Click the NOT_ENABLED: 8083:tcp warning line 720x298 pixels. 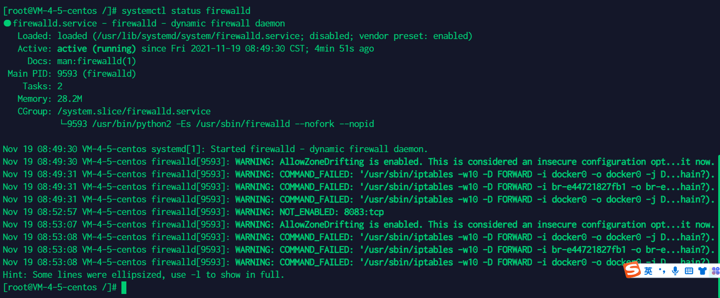point(193,212)
